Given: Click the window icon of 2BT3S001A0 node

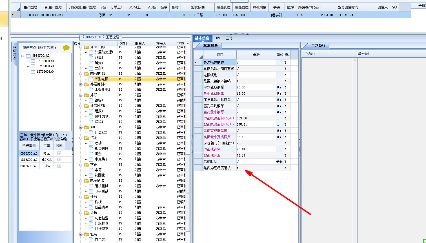Looking at the screenshot, I should (x=33, y=61).
